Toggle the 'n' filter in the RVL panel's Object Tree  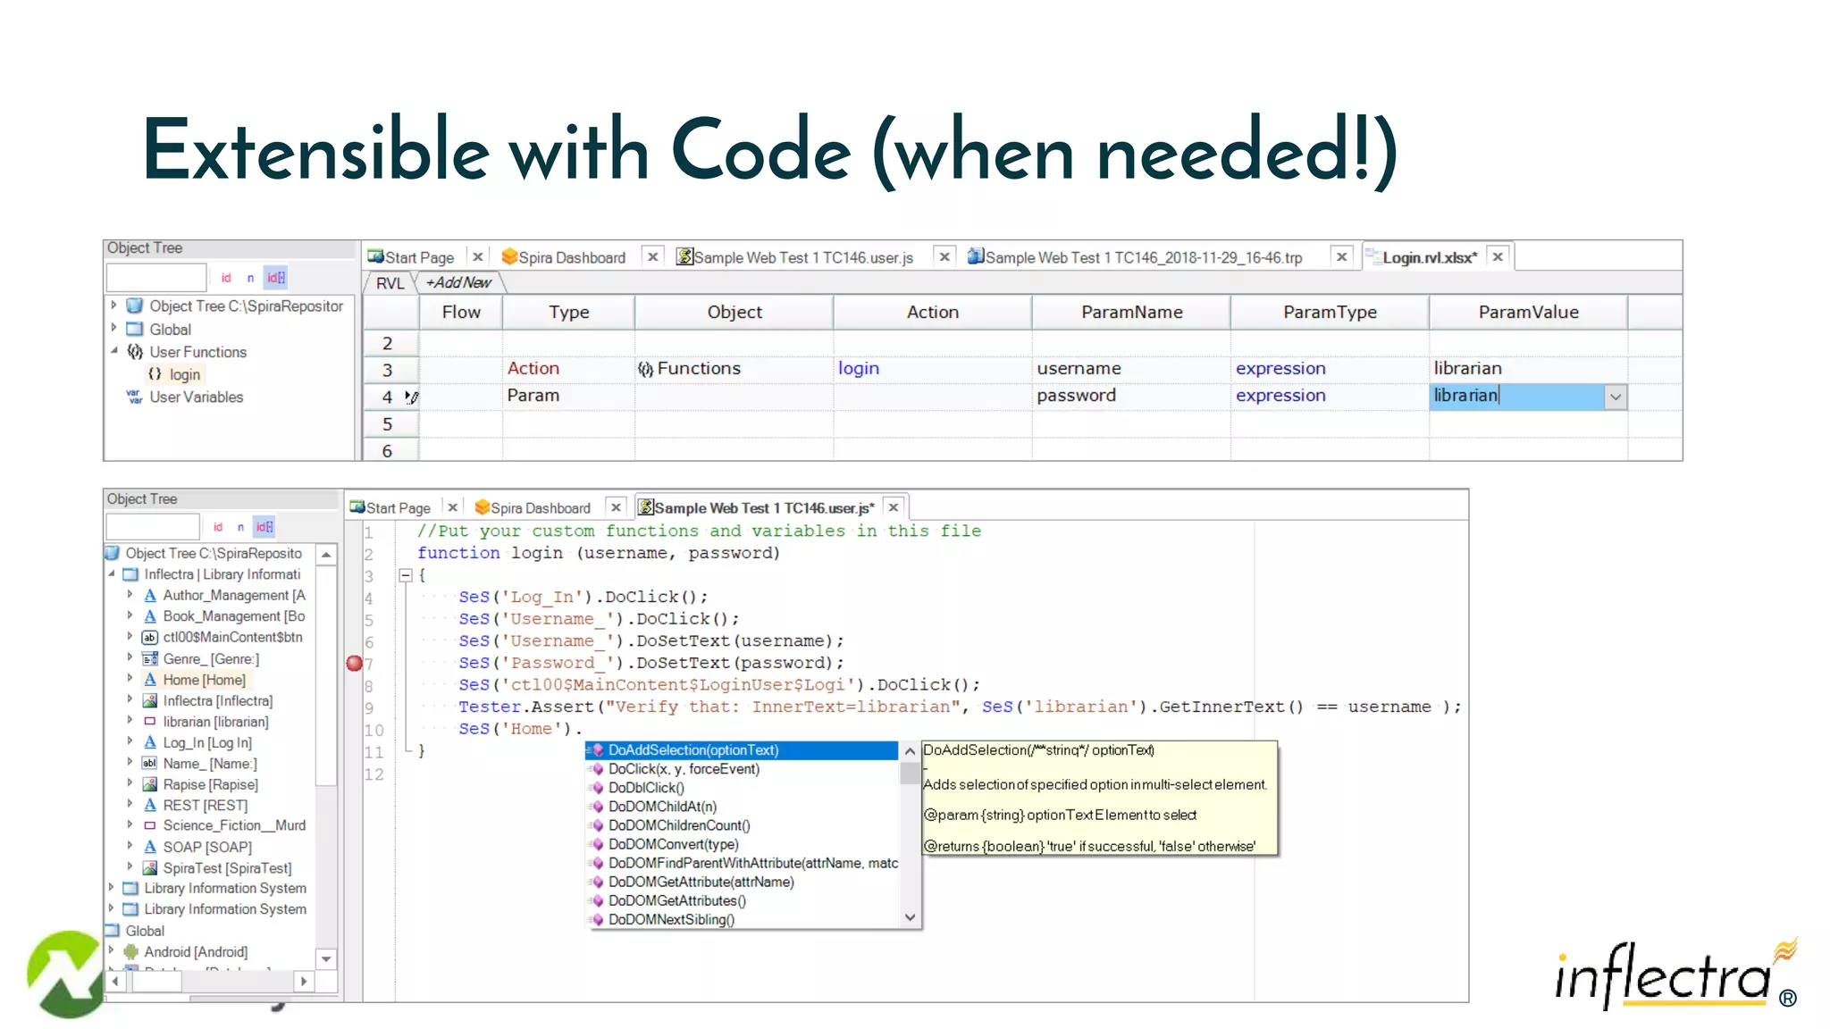pos(250,278)
